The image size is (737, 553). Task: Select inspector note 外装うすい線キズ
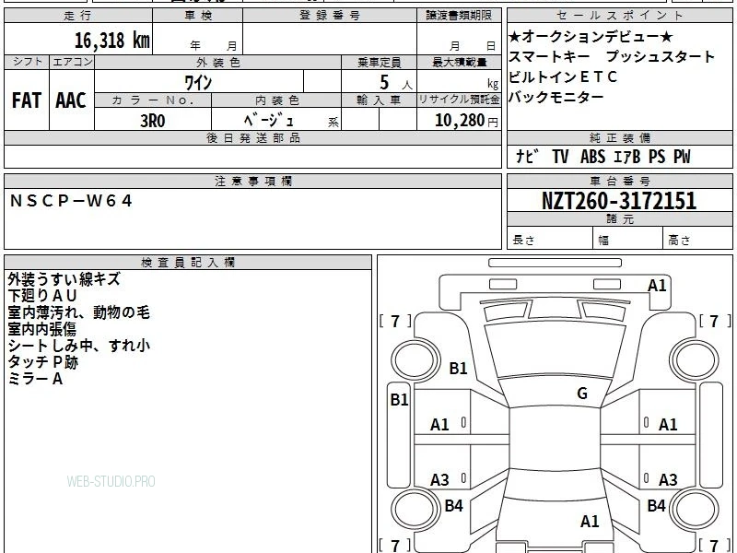[x=64, y=279]
